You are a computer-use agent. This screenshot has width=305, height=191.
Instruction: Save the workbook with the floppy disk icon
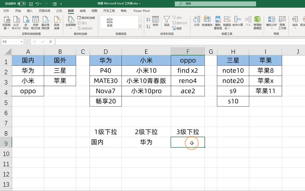tap(31, 4)
